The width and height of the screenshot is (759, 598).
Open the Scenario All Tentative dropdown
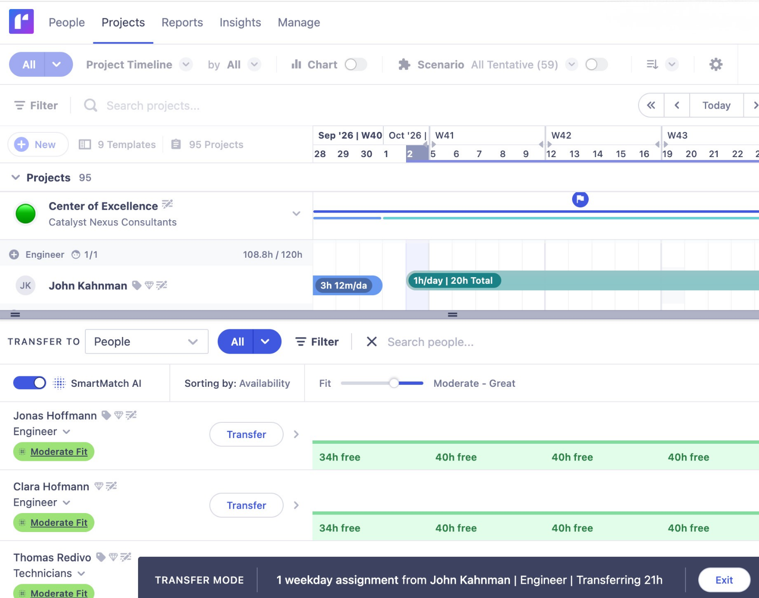click(x=572, y=64)
